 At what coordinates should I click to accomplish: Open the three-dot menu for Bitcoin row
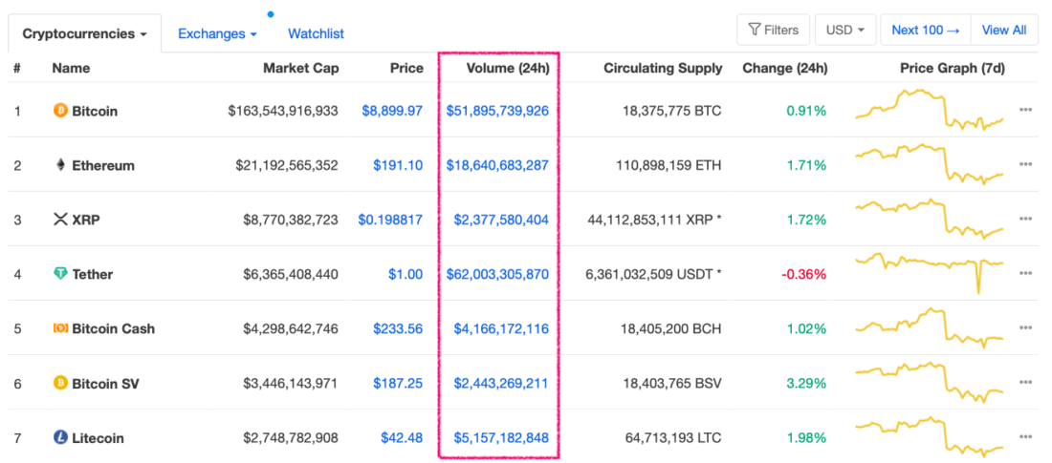[1025, 111]
